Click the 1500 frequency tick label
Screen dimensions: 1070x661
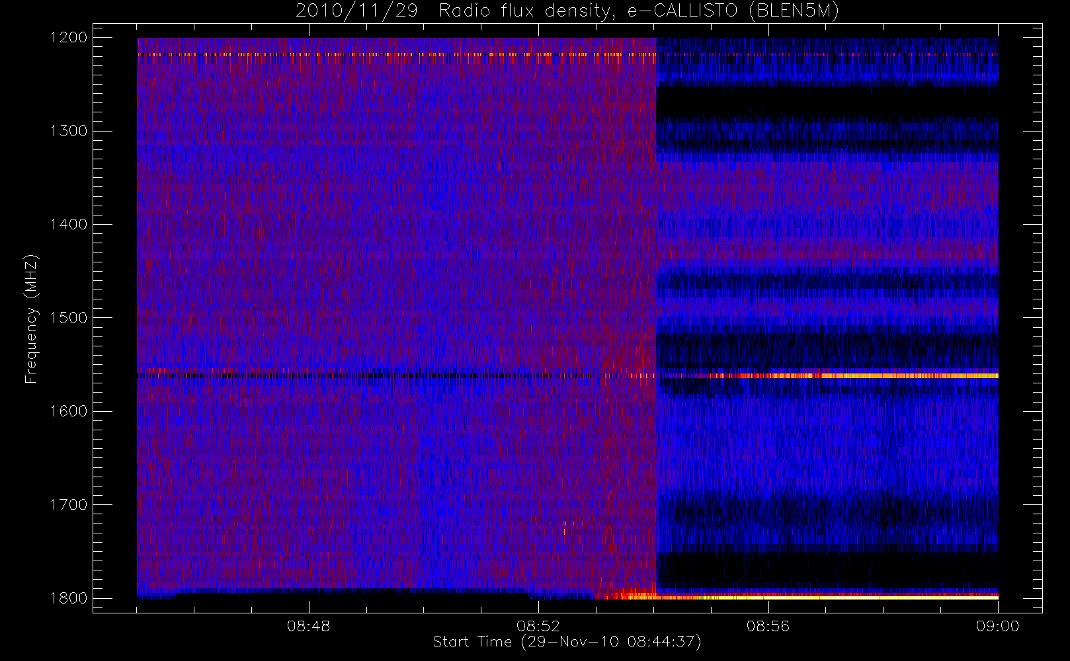pyautogui.click(x=69, y=318)
